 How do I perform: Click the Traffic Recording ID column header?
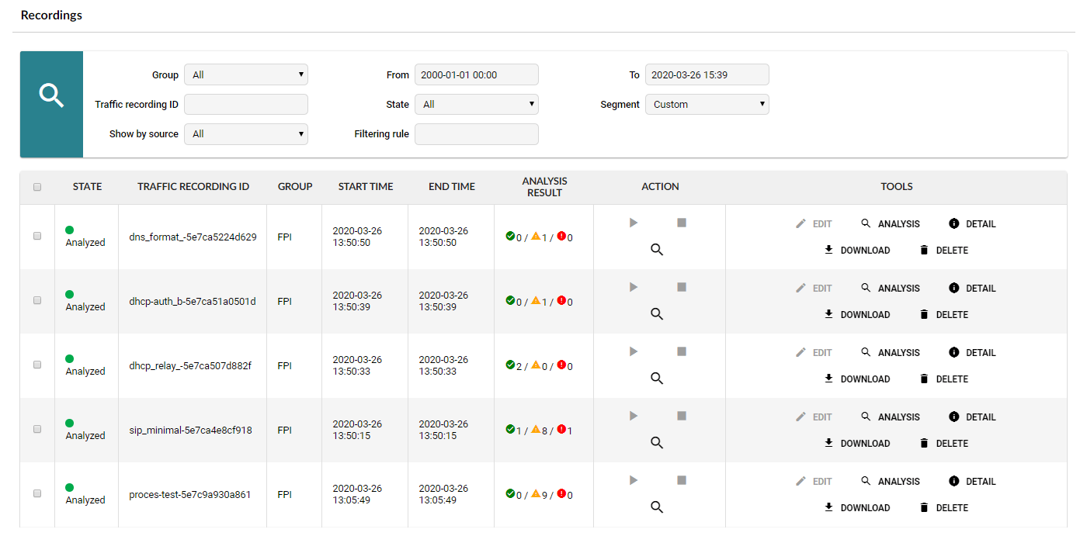[x=193, y=187]
